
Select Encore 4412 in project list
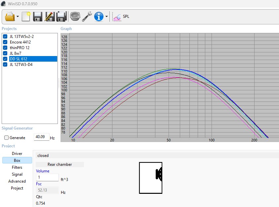click(20, 42)
